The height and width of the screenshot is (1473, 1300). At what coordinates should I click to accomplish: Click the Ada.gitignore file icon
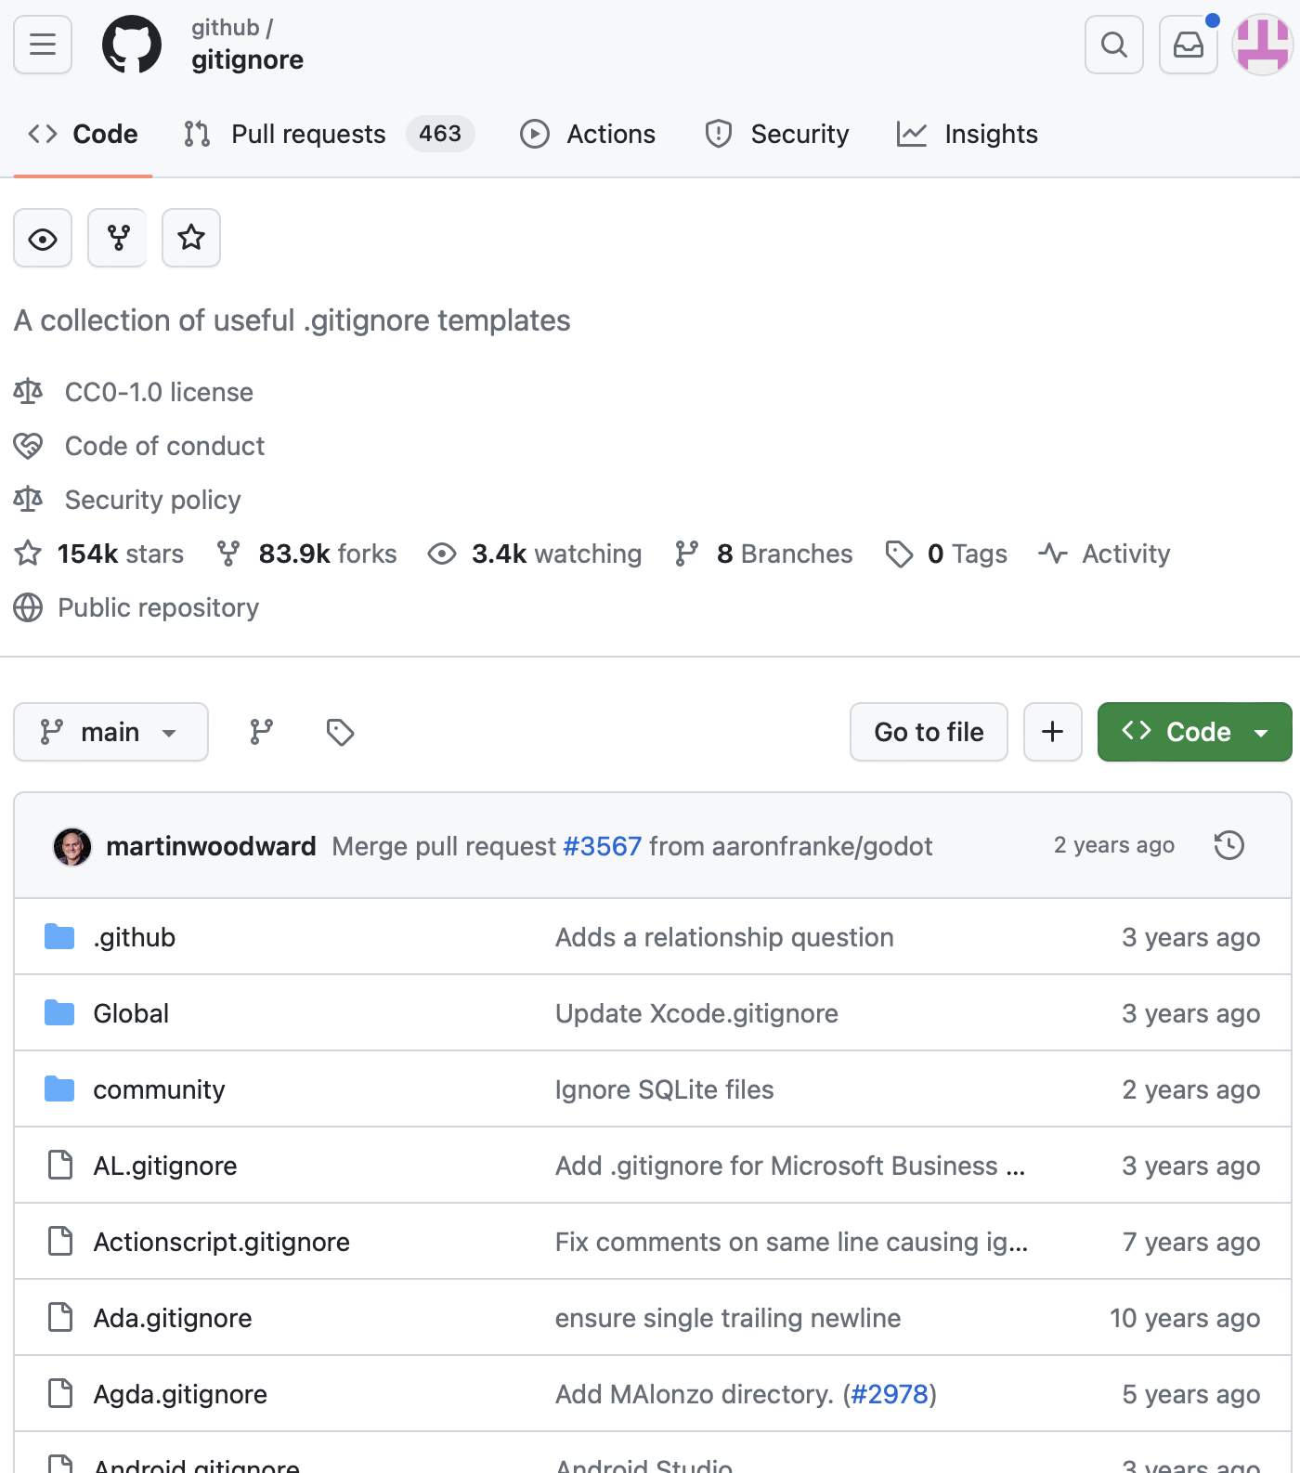[x=59, y=1317]
